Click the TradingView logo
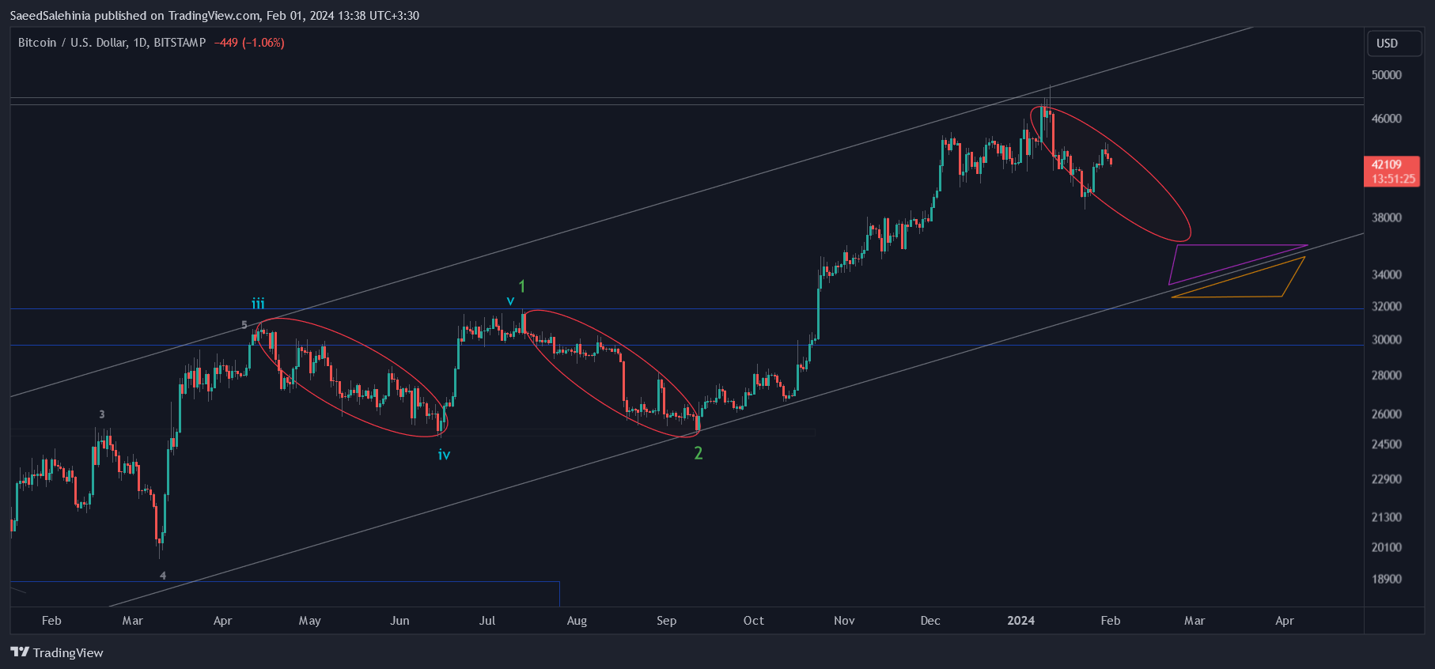 [x=57, y=652]
